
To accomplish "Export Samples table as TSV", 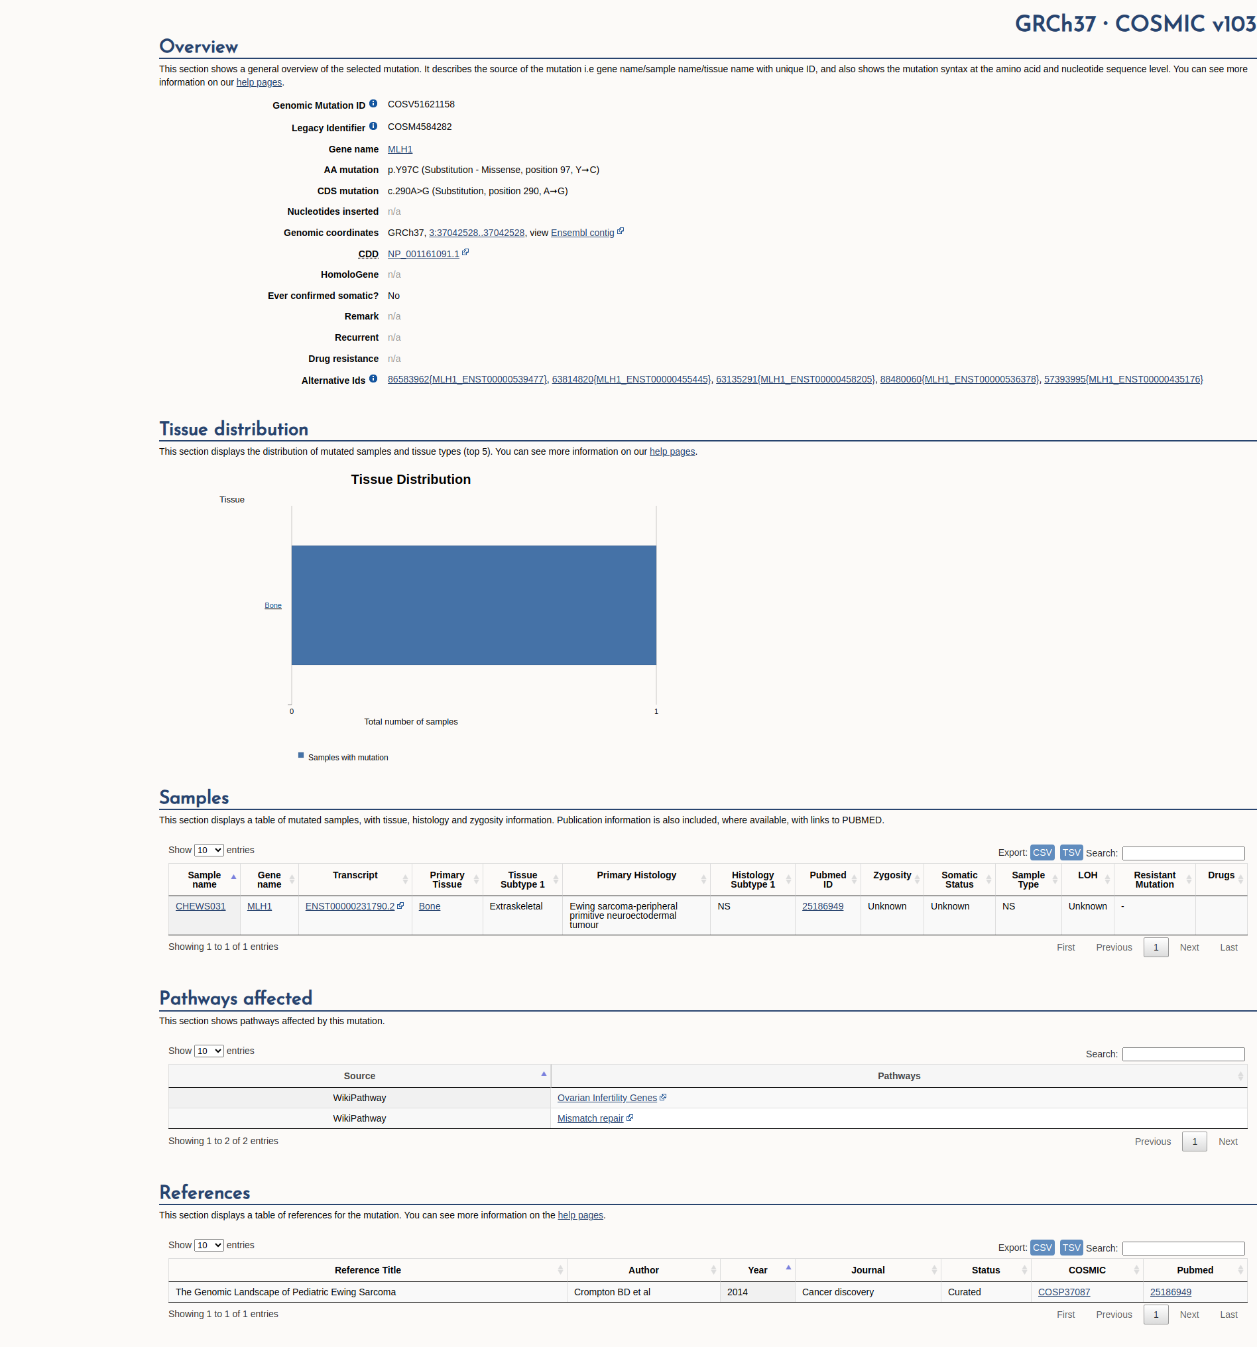I will click(1071, 852).
